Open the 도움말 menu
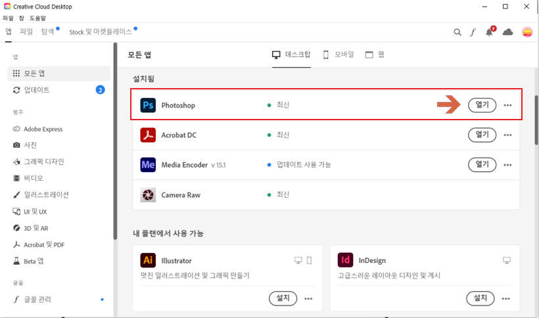539x318 pixels. (x=37, y=18)
